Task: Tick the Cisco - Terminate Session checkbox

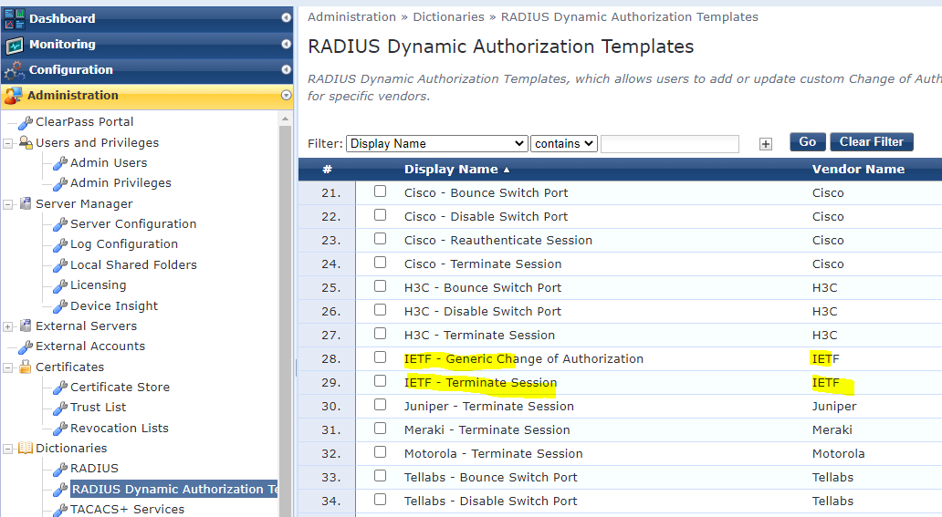Action: [x=380, y=263]
